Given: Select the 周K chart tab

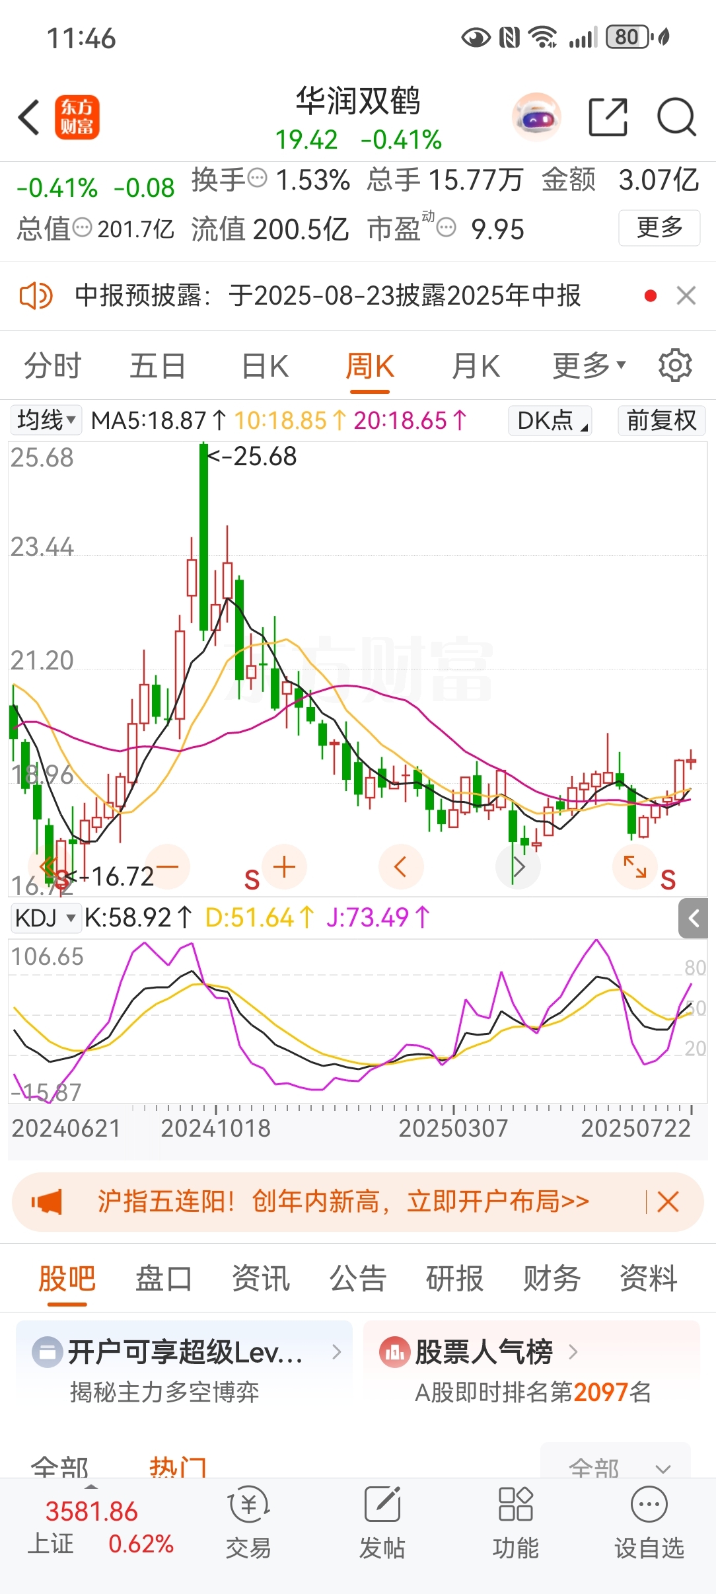Looking at the screenshot, I should point(370,365).
